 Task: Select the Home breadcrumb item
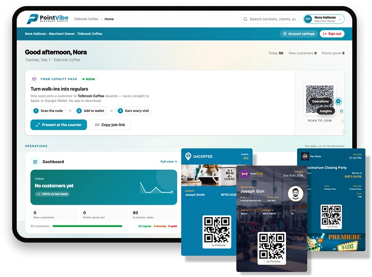click(x=109, y=19)
